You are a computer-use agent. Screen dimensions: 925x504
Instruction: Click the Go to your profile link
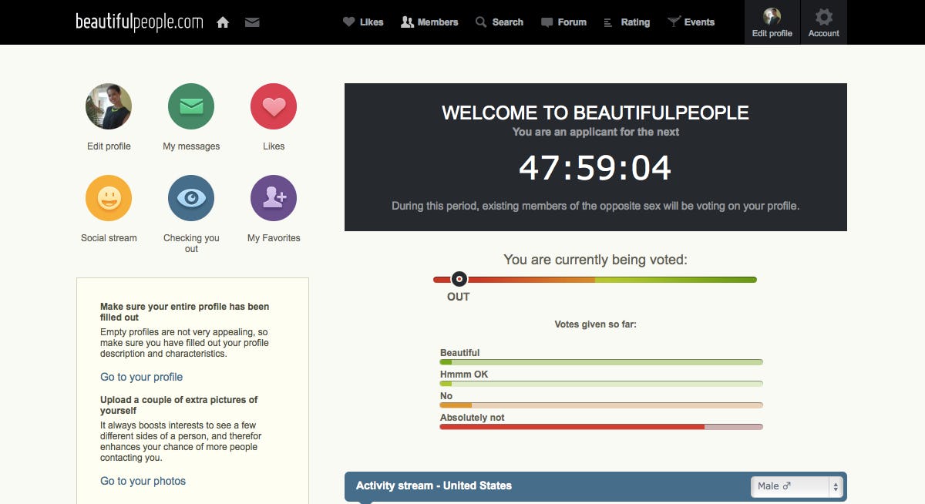pos(141,377)
